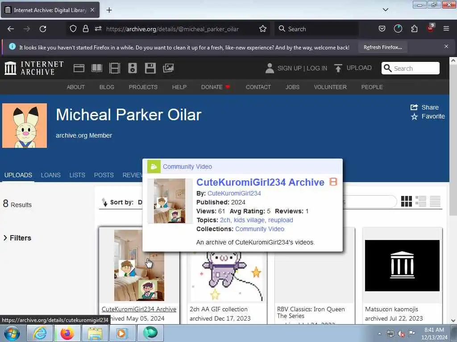Viewport: 457px width, 342px height.
Task: Open new tab with plus button
Action: coord(109,10)
